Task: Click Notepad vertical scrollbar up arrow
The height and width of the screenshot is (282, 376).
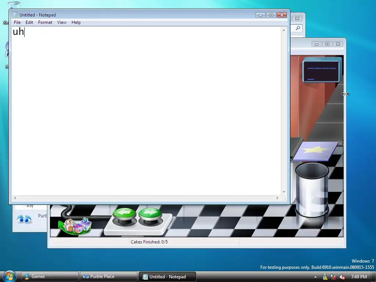Action: pos(284,30)
